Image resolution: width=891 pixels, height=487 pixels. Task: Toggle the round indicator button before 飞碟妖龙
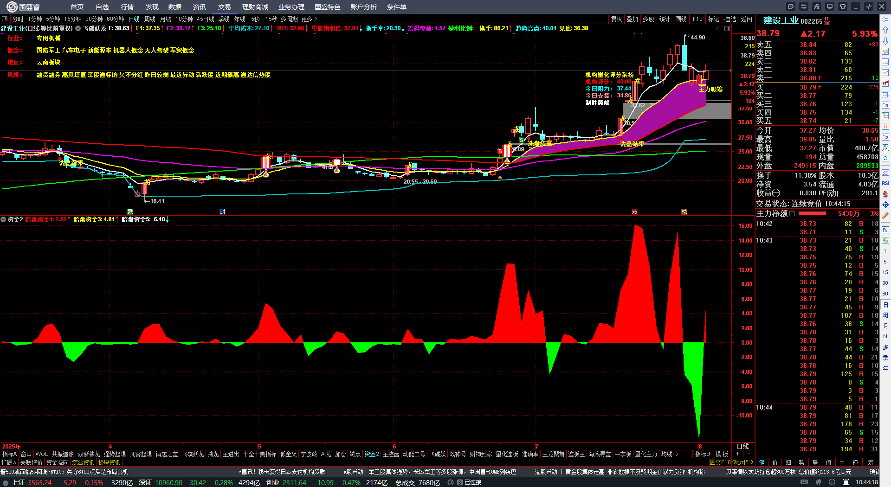(x=78, y=28)
